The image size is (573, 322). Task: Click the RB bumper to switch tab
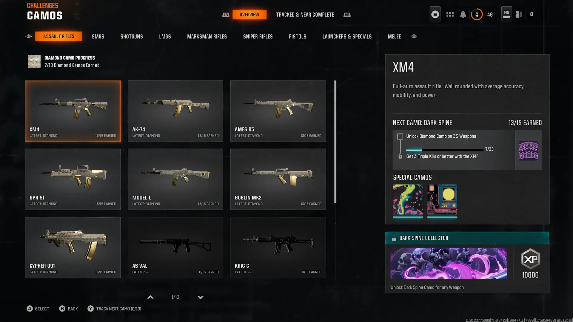tap(347, 15)
